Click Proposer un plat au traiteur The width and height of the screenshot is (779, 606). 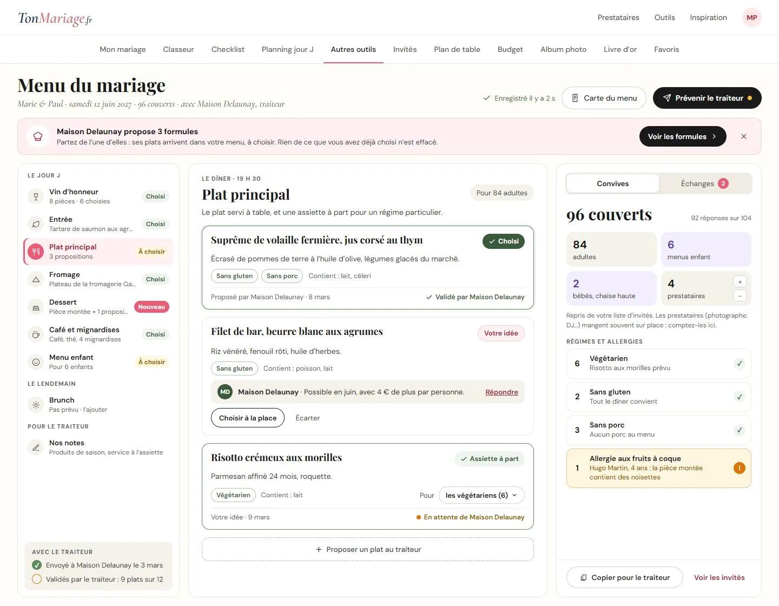368,549
